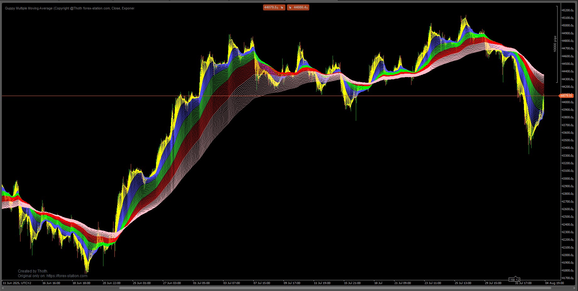The image size is (578, 291).
Task: Click the '27 Jun 03:00' time axis label
Action: [172, 283]
